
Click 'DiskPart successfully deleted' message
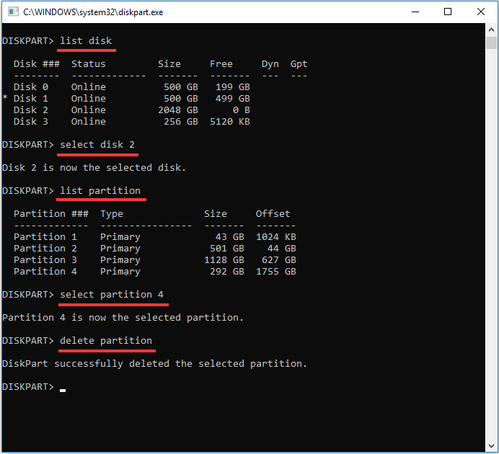(x=154, y=364)
